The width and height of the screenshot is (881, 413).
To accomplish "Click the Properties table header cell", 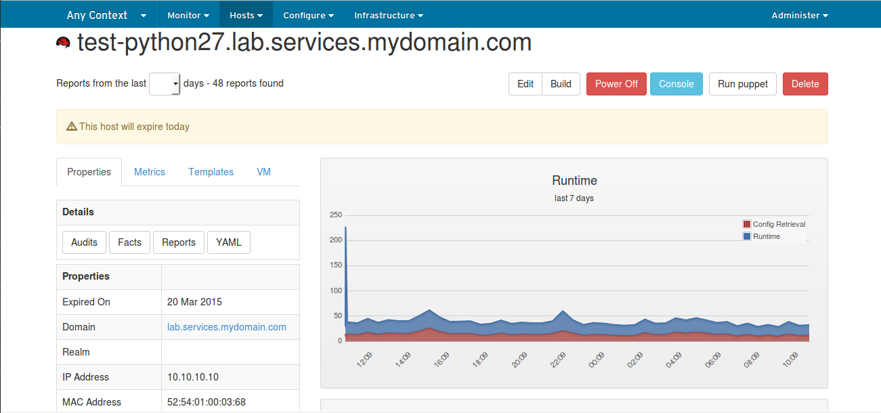I will pyautogui.click(x=110, y=276).
